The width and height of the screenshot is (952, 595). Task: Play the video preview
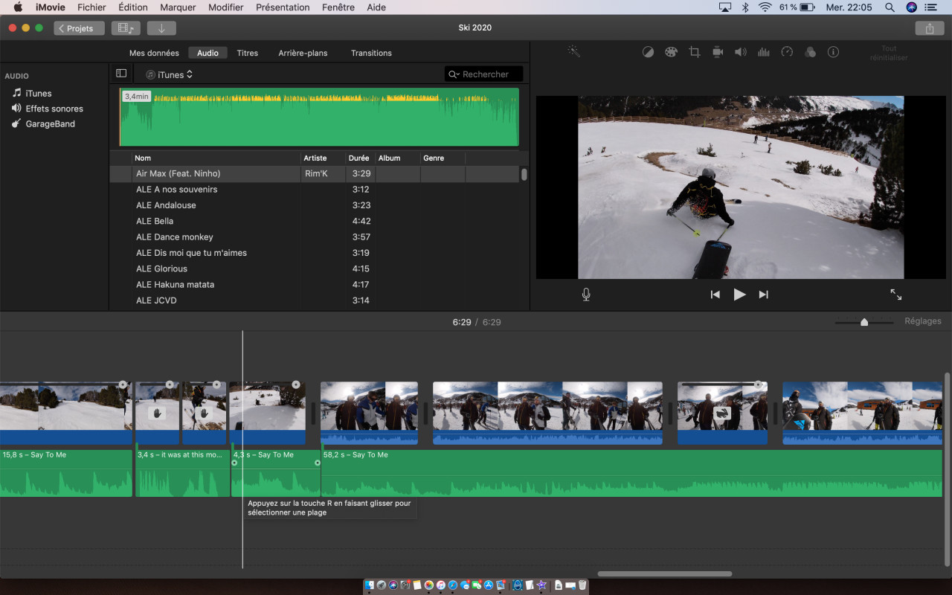(739, 295)
